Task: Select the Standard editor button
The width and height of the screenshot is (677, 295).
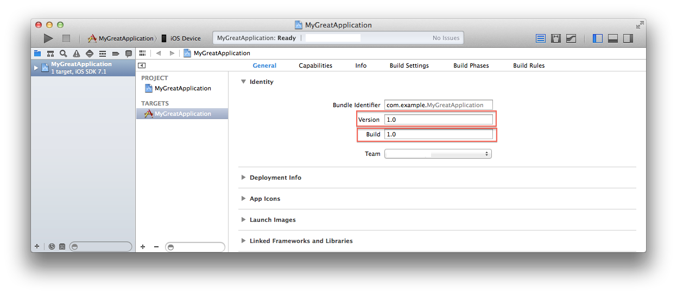Action: pyautogui.click(x=541, y=38)
